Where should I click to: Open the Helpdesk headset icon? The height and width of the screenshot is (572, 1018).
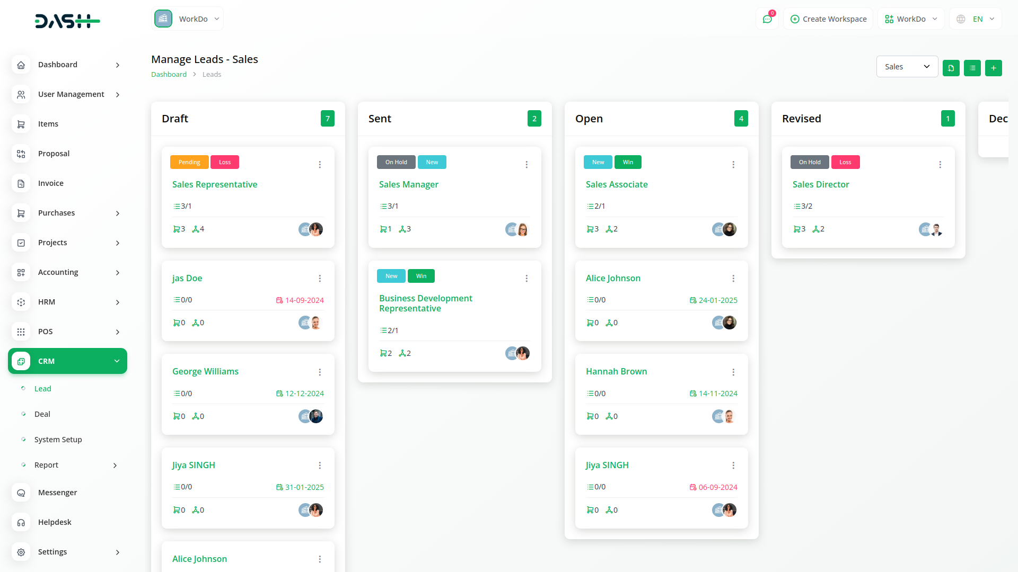[x=21, y=522]
